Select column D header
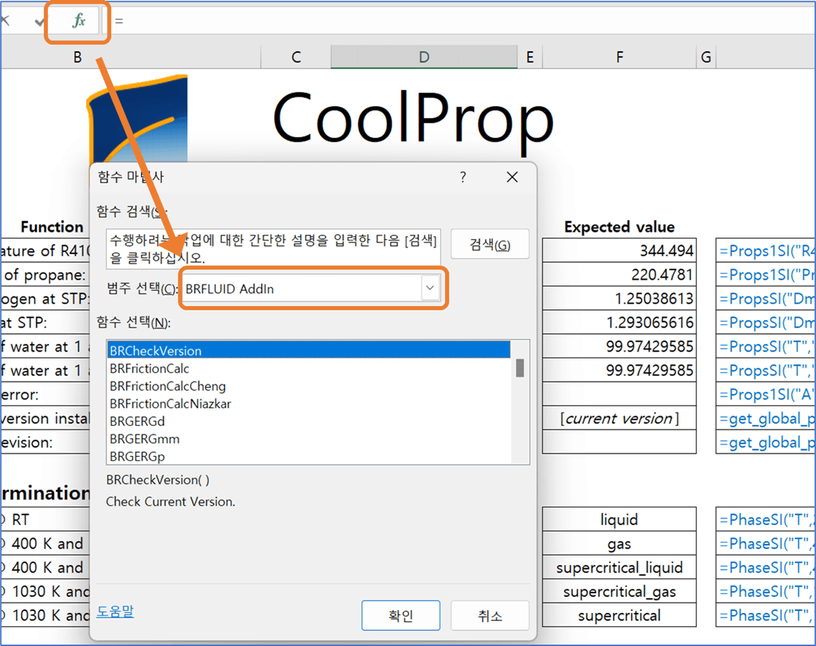 click(424, 57)
